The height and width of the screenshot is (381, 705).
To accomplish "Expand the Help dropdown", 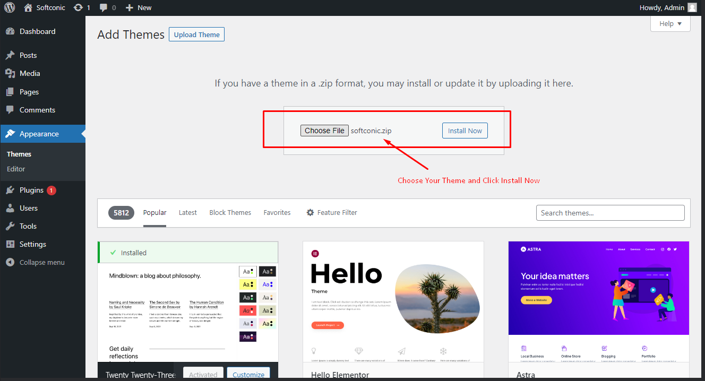I will [670, 23].
